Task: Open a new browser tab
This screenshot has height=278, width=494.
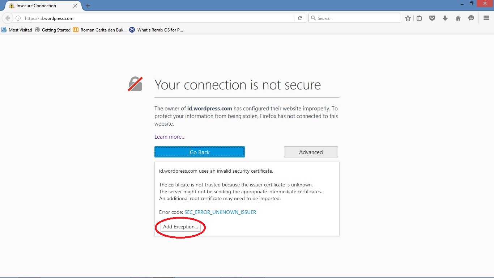Action: pyautogui.click(x=88, y=6)
